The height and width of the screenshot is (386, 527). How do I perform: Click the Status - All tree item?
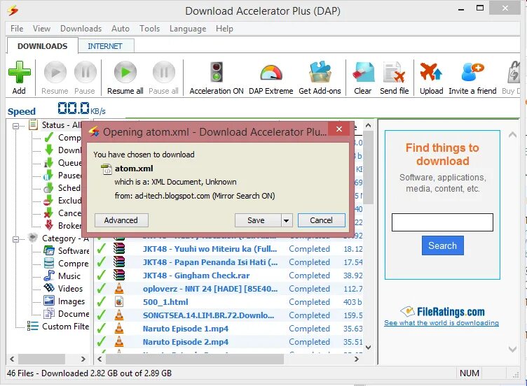point(55,125)
